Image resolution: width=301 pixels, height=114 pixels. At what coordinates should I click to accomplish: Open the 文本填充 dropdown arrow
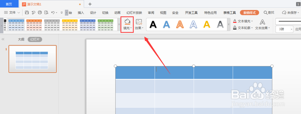(x=252, y=21)
